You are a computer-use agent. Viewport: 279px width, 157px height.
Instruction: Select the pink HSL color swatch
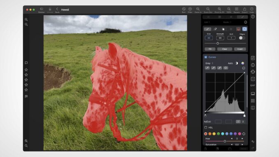(x=239, y=134)
